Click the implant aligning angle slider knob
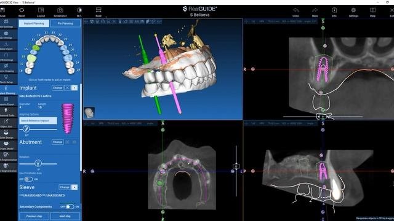The image size is (394, 221). 26,129
